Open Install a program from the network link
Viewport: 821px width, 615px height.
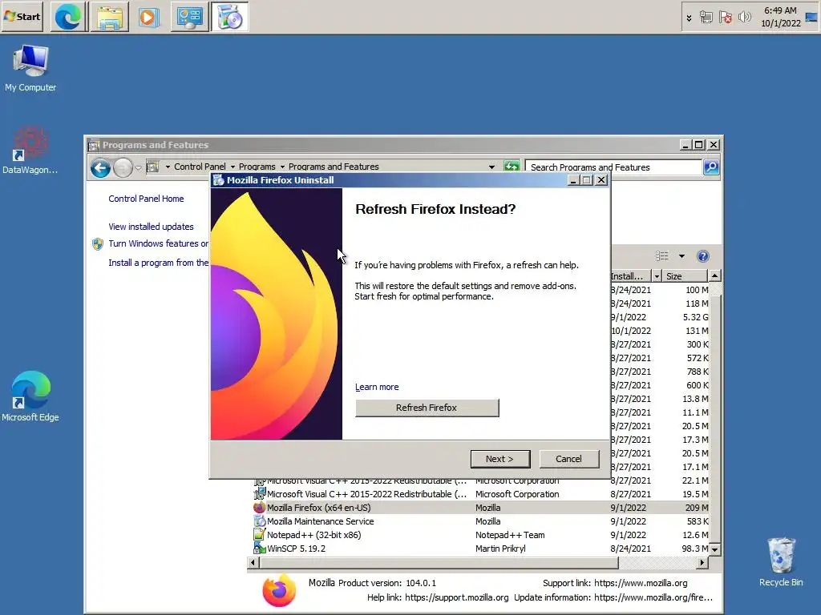[158, 263]
